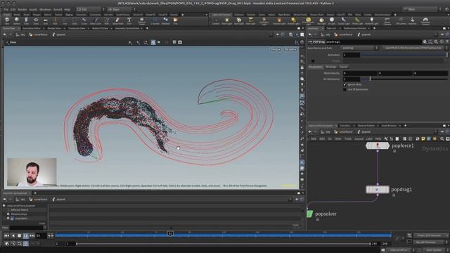Click the timeline frame range slider
Image resolution: width=450 pixels, height=253 pixels.
pos(223,244)
